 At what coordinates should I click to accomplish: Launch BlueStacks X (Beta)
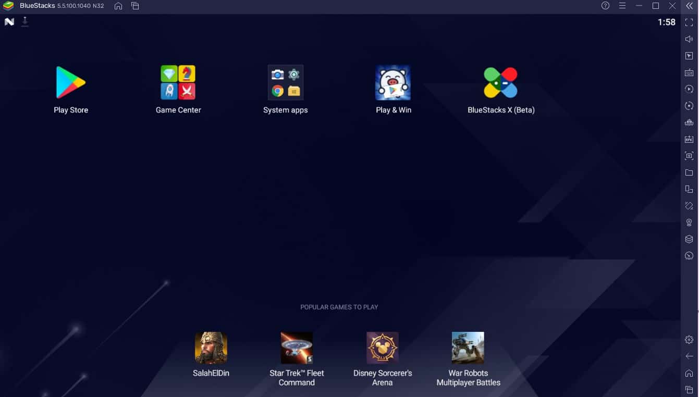tap(500, 82)
